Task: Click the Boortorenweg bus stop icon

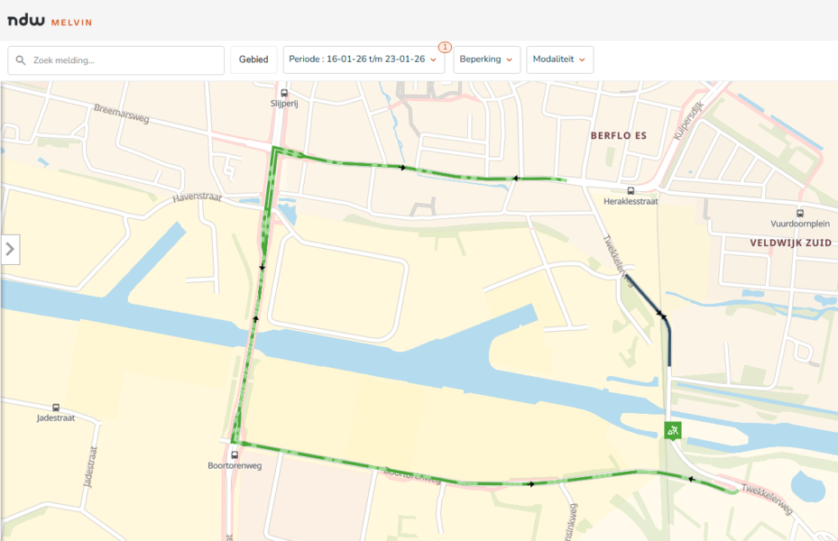Action: tap(235, 454)
